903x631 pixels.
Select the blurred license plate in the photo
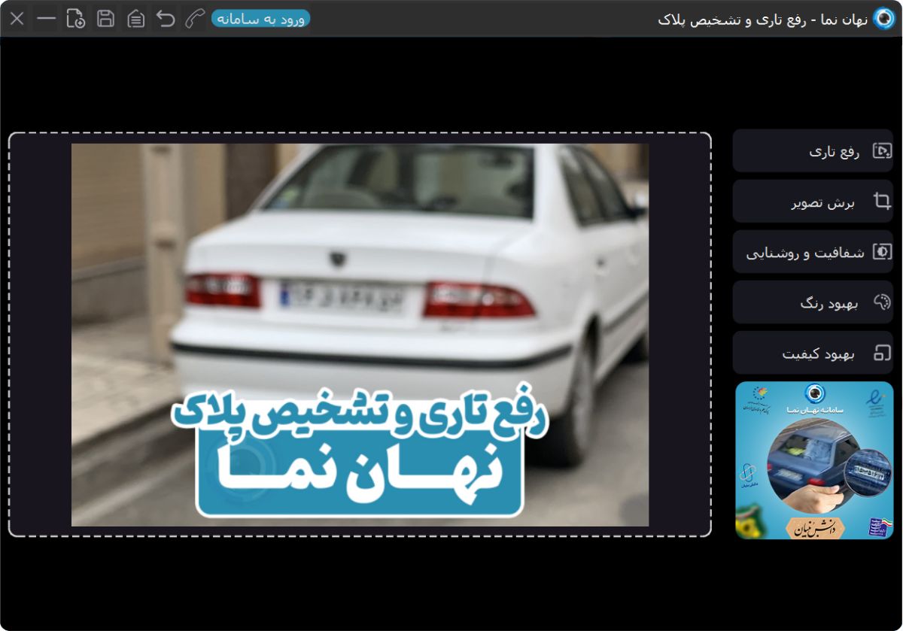[x=336, y=295]
